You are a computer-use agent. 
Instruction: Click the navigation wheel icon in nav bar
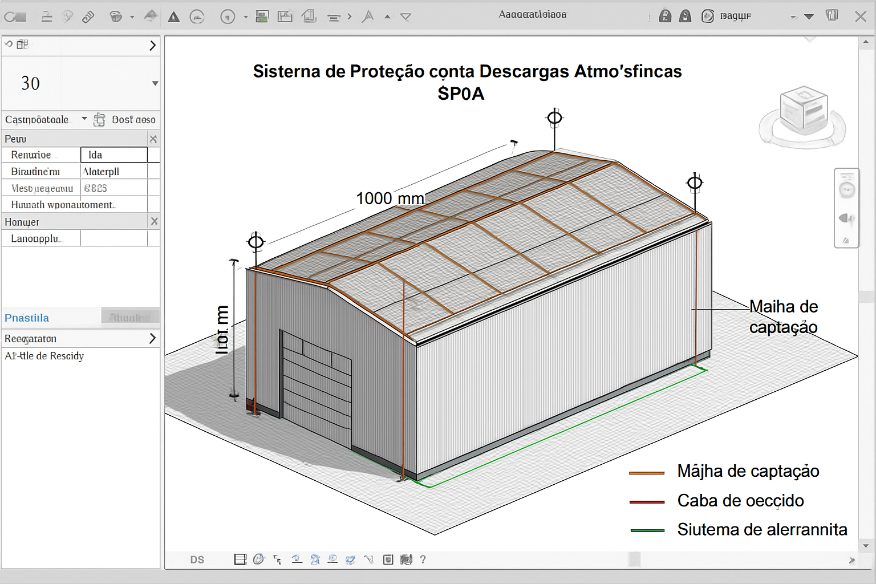tap(847, 189)
